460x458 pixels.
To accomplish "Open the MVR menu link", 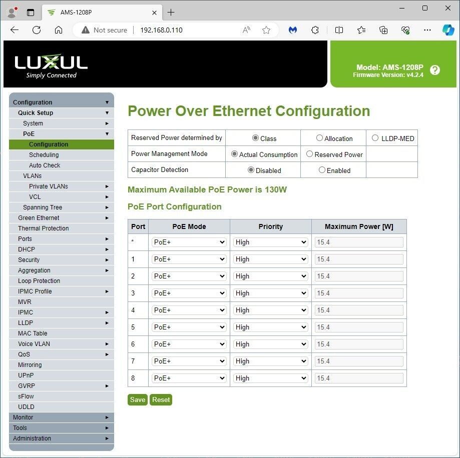I will tap(62, 302).
